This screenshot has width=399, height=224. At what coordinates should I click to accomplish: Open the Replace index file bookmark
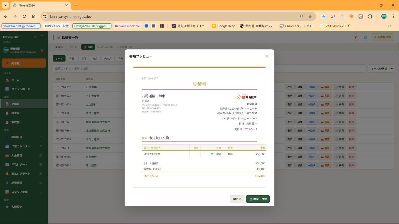coord(127,26)
